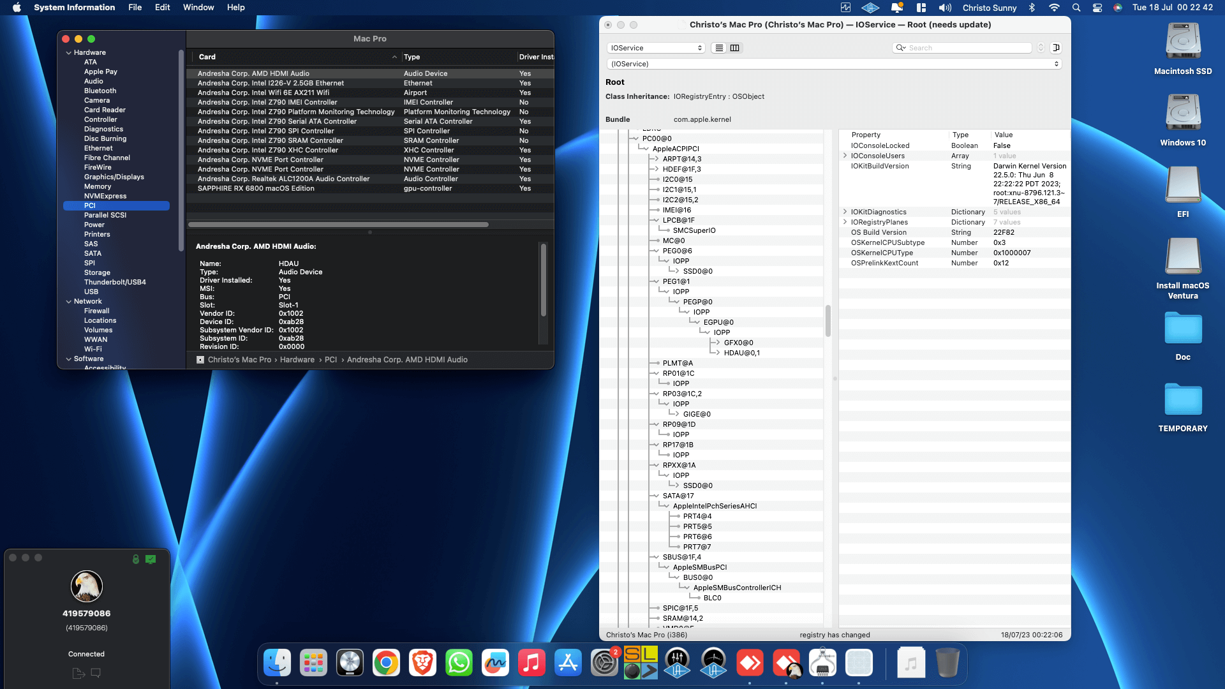Screen dimensions: 1225x689
Task: Expand the IORegistryPlanes property row
Action: click(x=845, y=222)
